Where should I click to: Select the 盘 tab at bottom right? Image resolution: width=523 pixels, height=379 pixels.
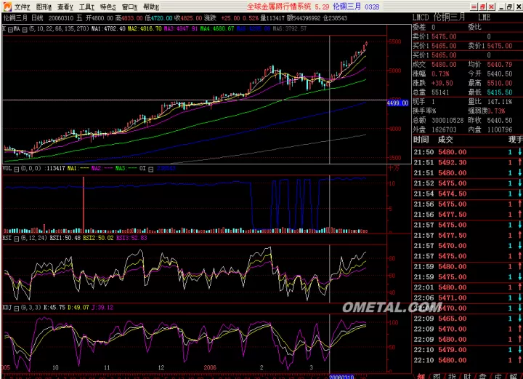(483, 376)
